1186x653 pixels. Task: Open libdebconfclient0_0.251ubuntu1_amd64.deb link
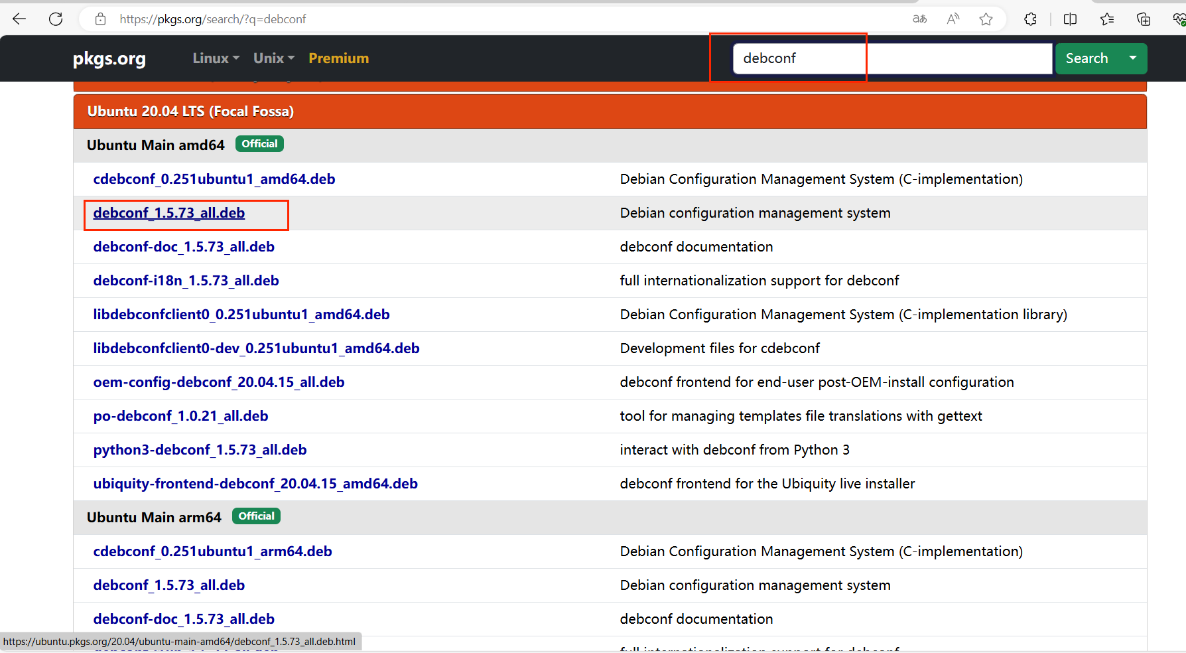[x=241, y=315]
